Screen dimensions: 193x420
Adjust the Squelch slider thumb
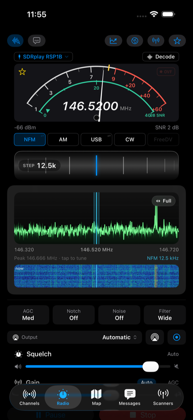click(x=151, y=366)
